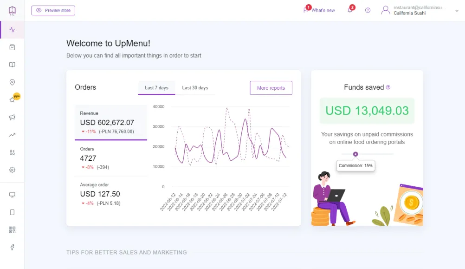Open the settings gear icon in sidebar
The height and width of the screenshot is (269, 465).
pos(12,170)
